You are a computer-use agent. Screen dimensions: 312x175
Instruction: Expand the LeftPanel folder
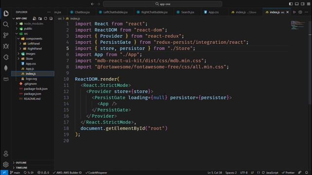[x=33, y=43]
